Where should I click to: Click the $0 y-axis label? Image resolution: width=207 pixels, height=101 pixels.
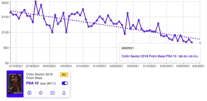coord(7,63)
